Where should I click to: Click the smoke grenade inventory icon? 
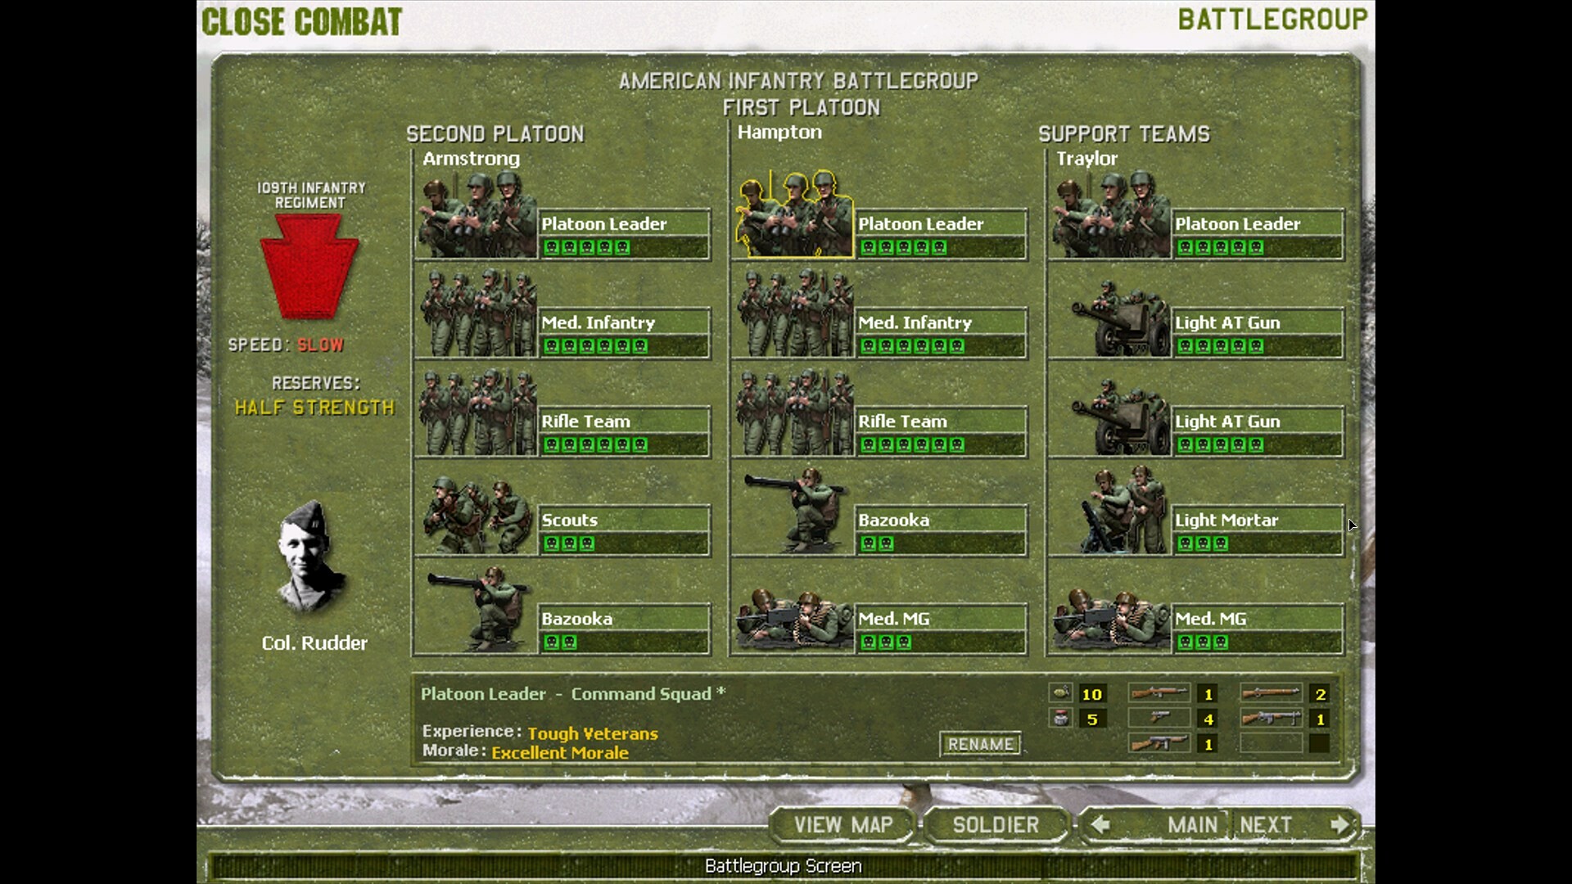(1061, 719)
